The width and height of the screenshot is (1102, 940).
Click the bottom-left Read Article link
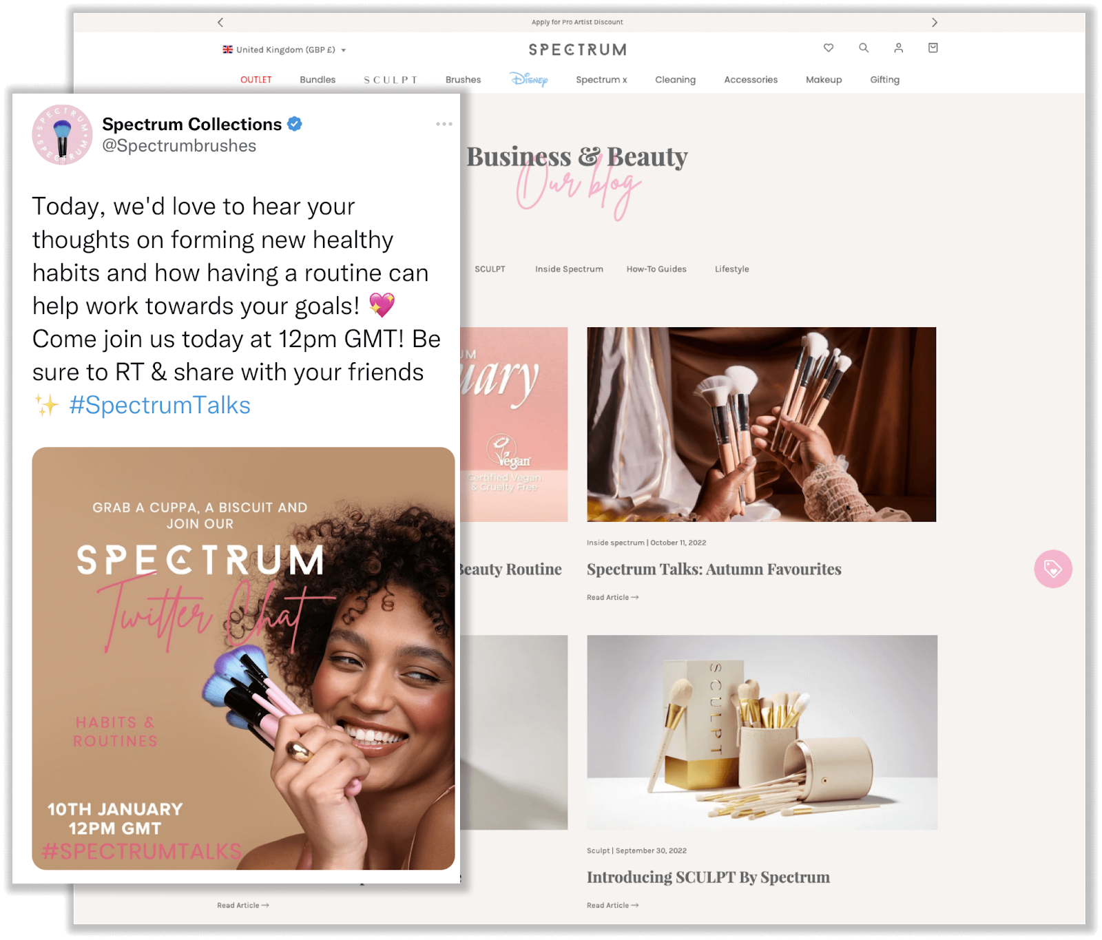click(x=243, y=905)
